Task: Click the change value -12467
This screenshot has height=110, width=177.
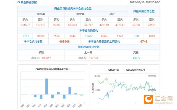Action: [88, 36]
